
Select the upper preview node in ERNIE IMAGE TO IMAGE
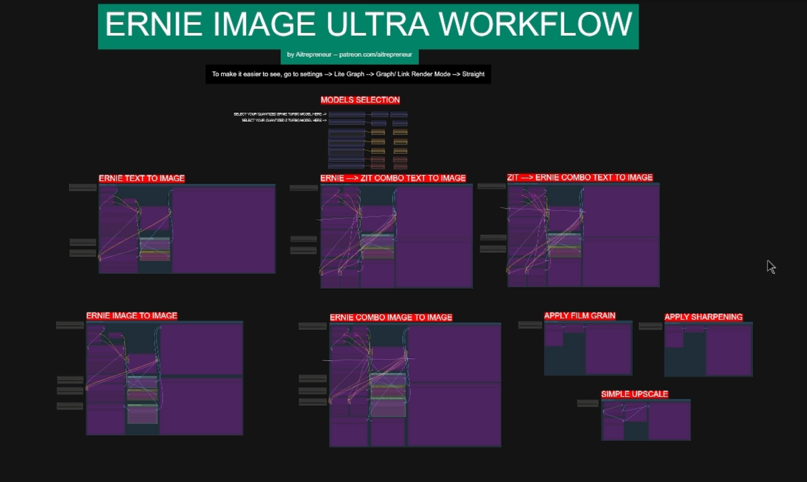[202, 350]
